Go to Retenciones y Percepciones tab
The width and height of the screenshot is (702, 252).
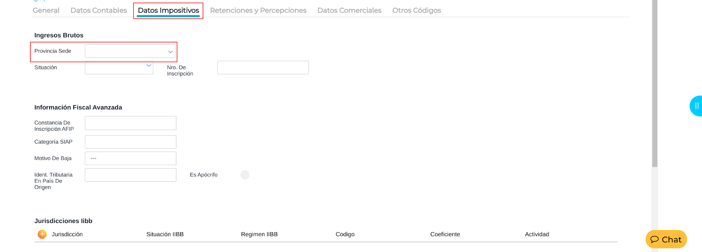pyautogui.click(x=258, y=10)
